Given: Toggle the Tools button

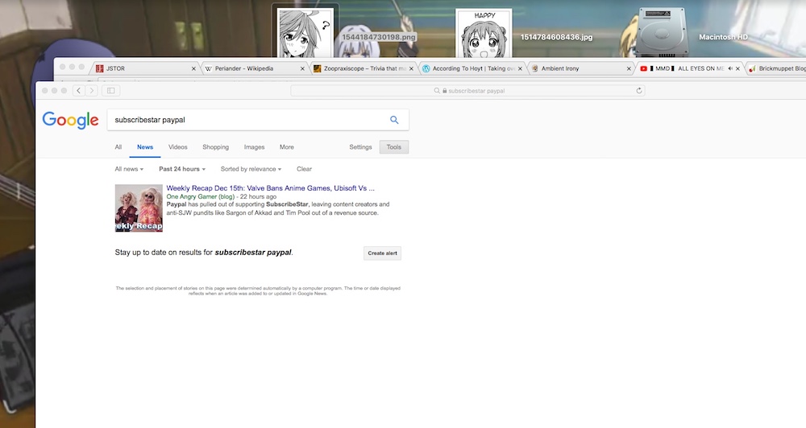Looking at the screenshot, I should pos(393,147).
